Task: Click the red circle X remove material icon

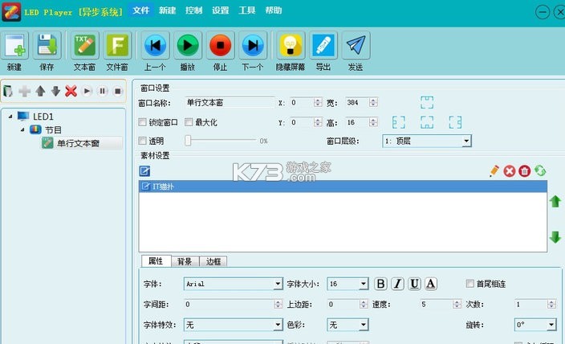Action: (509, 170)
